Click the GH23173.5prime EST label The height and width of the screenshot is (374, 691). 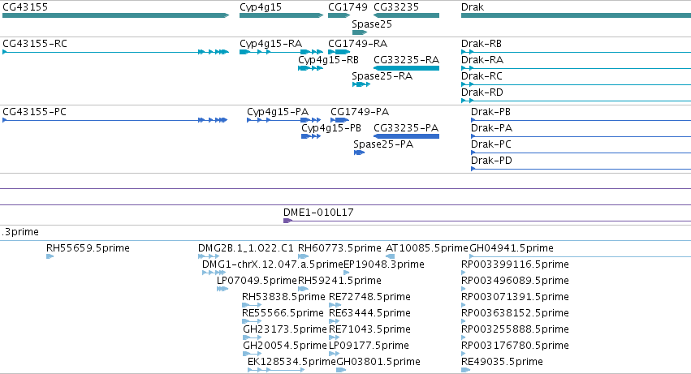point(285,329)
